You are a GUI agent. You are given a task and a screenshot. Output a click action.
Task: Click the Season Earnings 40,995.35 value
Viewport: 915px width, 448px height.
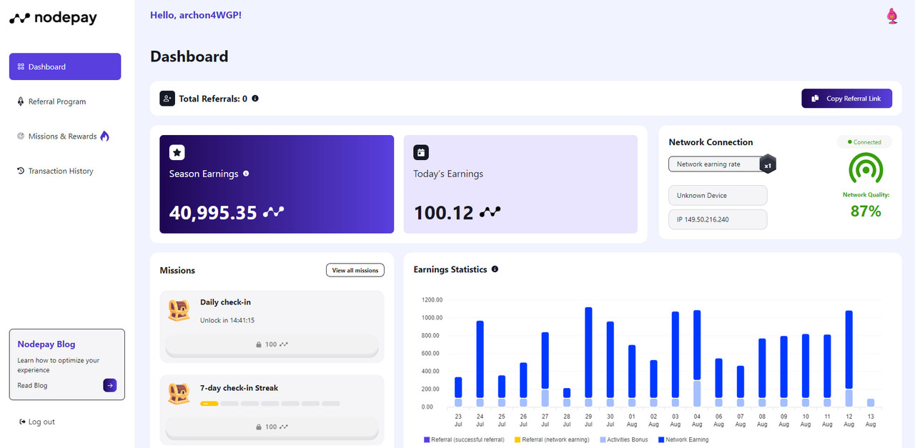coord(213,212)
